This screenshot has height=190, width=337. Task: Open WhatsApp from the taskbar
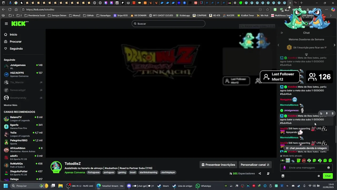[x=204, y=186]
